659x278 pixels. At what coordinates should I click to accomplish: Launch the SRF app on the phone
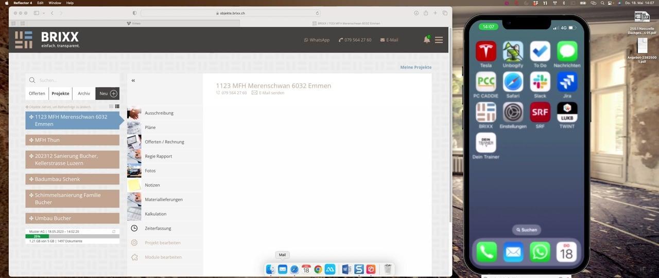tap(540, 112)
